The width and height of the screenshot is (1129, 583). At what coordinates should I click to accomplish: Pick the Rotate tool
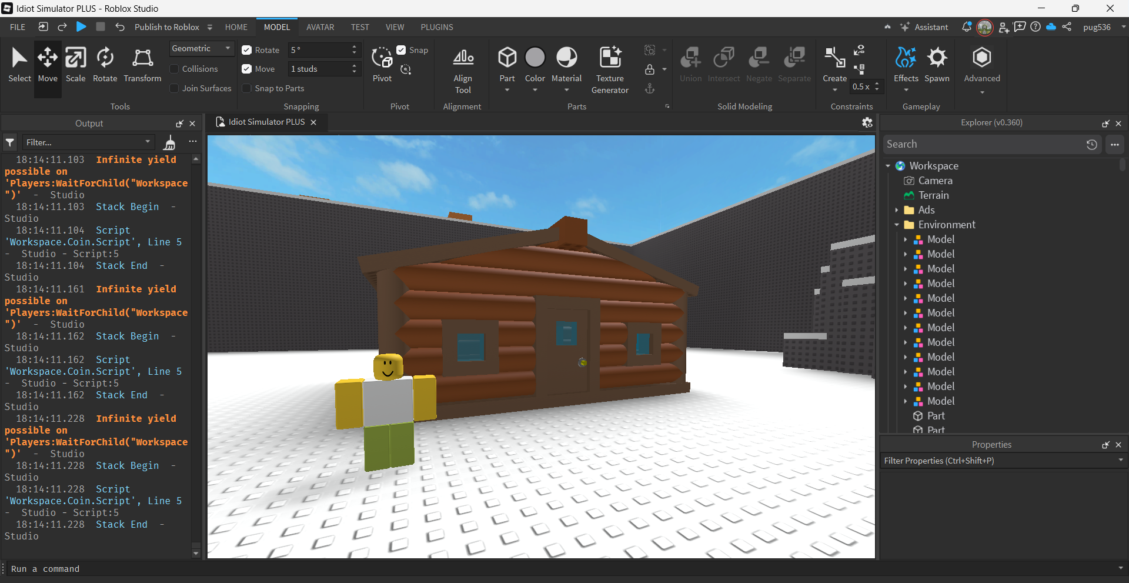(105, 65)
